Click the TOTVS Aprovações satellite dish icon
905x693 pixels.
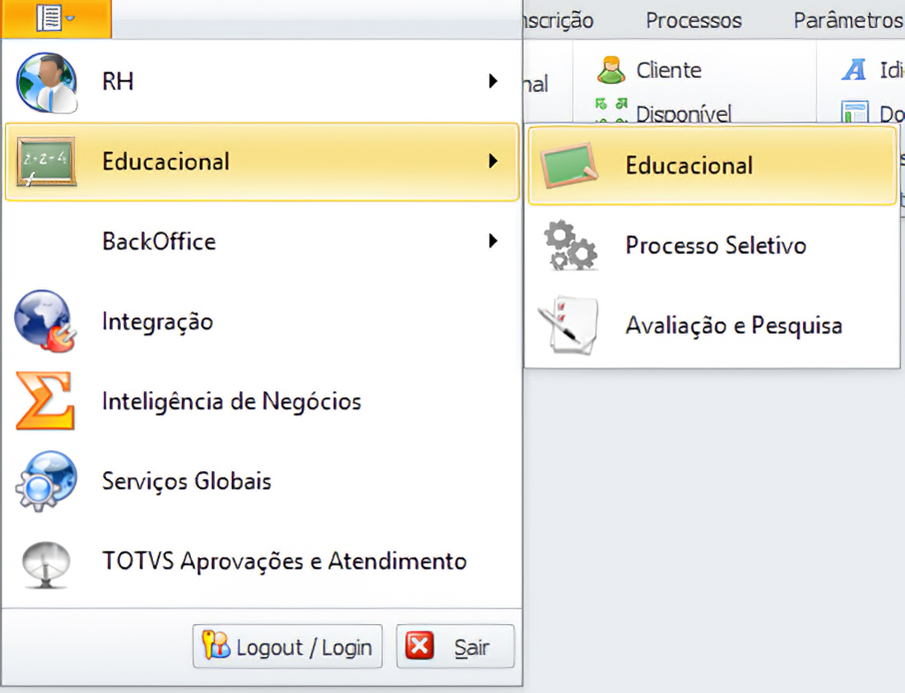point(46,561)
